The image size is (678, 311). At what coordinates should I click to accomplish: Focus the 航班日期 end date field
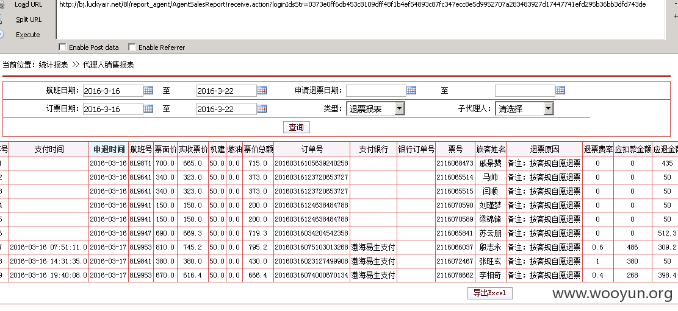point(226,91)
